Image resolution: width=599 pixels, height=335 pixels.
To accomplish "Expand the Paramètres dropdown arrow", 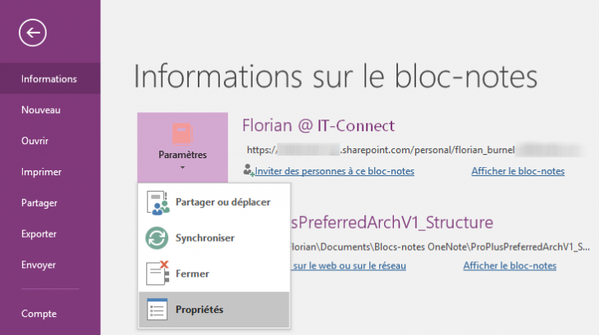I will (182, 166).
